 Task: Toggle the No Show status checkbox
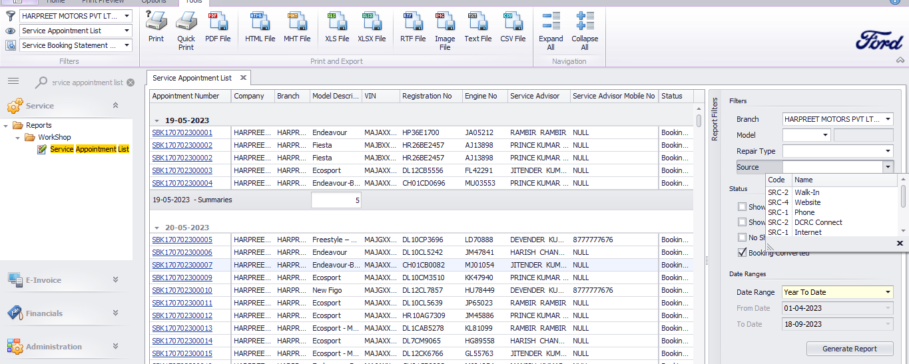(742, 238)
